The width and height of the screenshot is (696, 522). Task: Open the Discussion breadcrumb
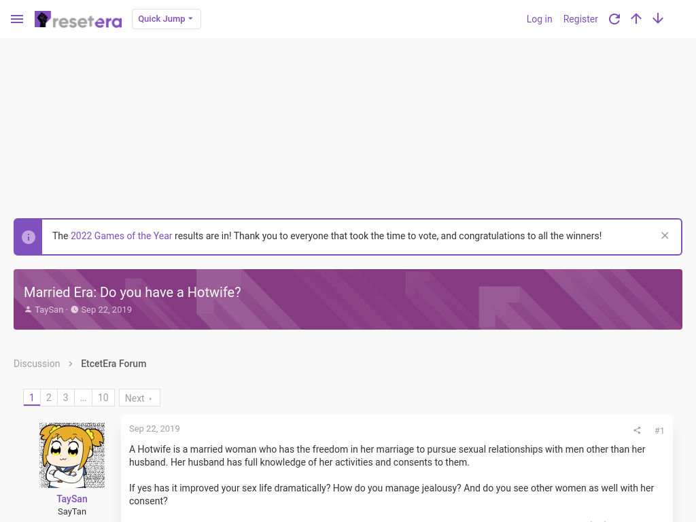coord(37,364)
